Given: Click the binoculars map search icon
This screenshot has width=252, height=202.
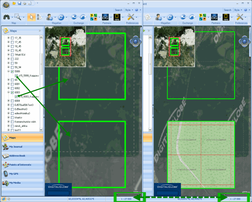Looking at the screenshot, I should pos(6,17).
